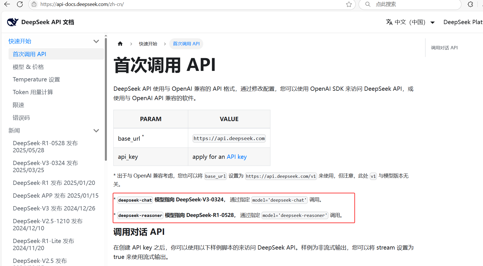This screenshot has height=266, width=483.
Task: Click the DeepSeek whale logo
Action: point(12,22)
